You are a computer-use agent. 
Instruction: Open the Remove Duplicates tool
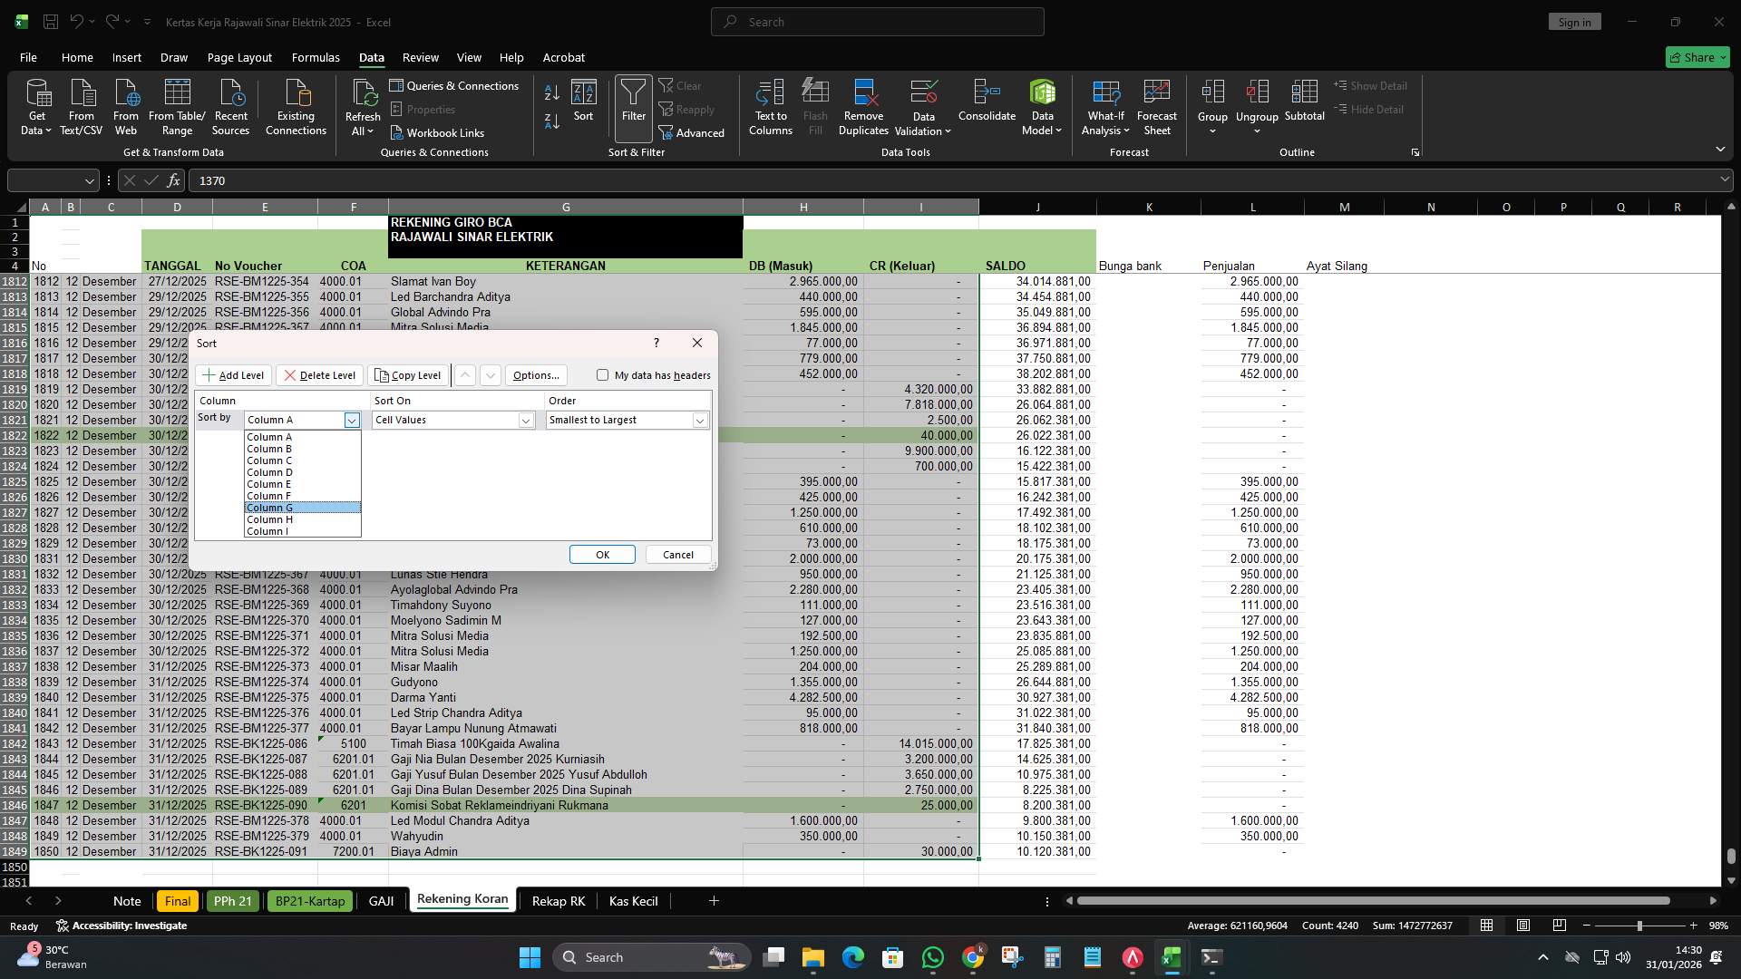pos(862,104)
